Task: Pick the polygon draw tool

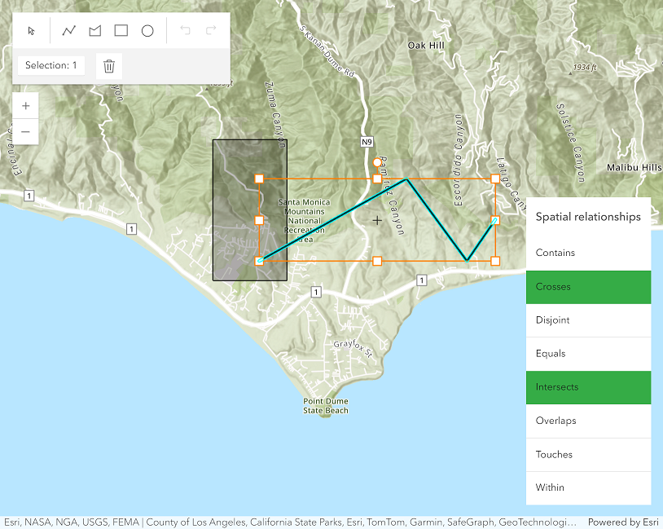Action: (x=95, y=31)
